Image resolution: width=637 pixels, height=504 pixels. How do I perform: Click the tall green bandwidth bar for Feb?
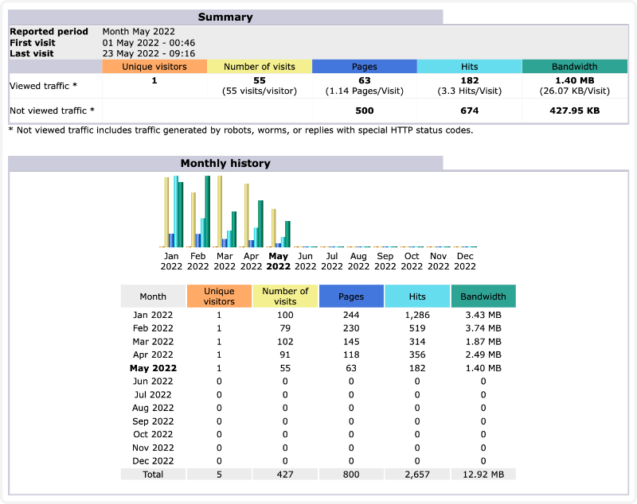(x=208, y=211)
